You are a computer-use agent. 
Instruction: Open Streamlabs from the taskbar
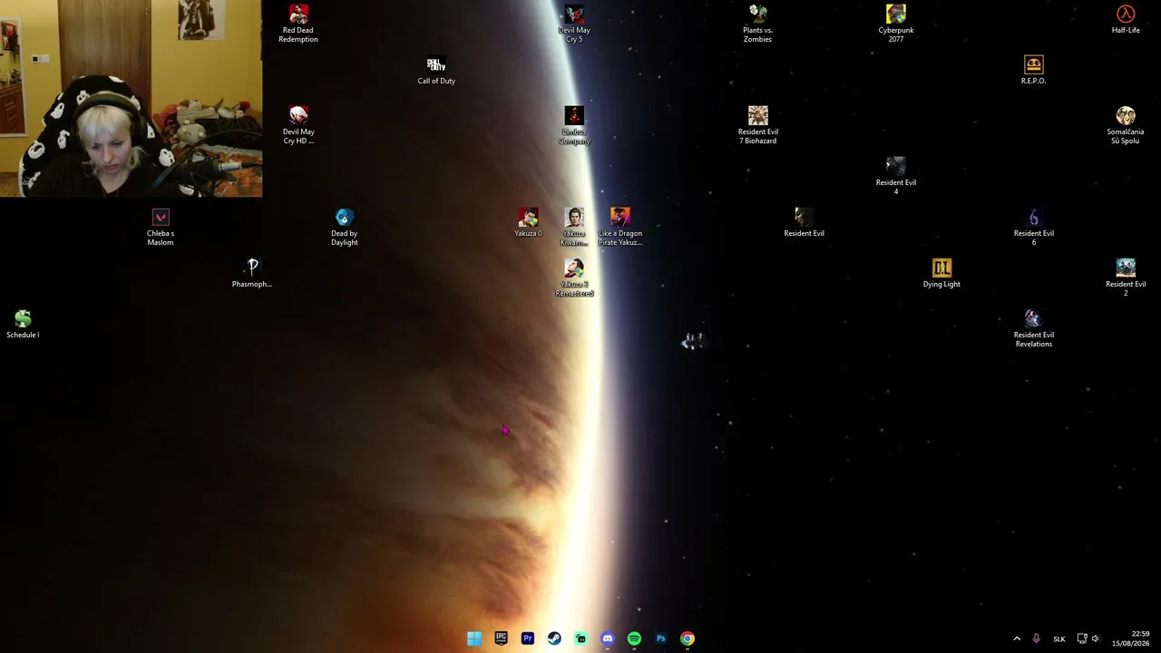click(x=580, y=638)
